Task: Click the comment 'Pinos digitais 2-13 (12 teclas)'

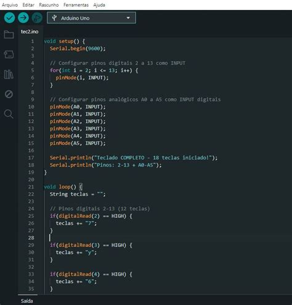Action: pos(100,209)
